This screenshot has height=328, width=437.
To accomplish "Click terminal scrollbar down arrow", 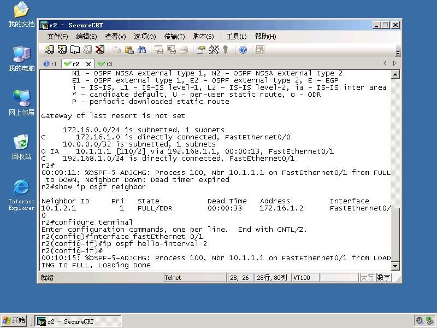I will coord(395,266).
